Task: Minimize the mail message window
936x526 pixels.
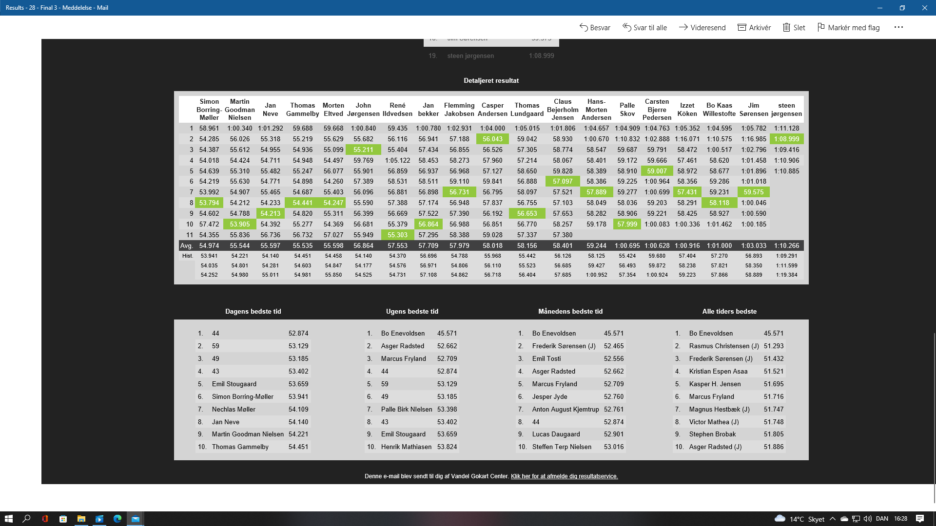Action: [880, 8]
